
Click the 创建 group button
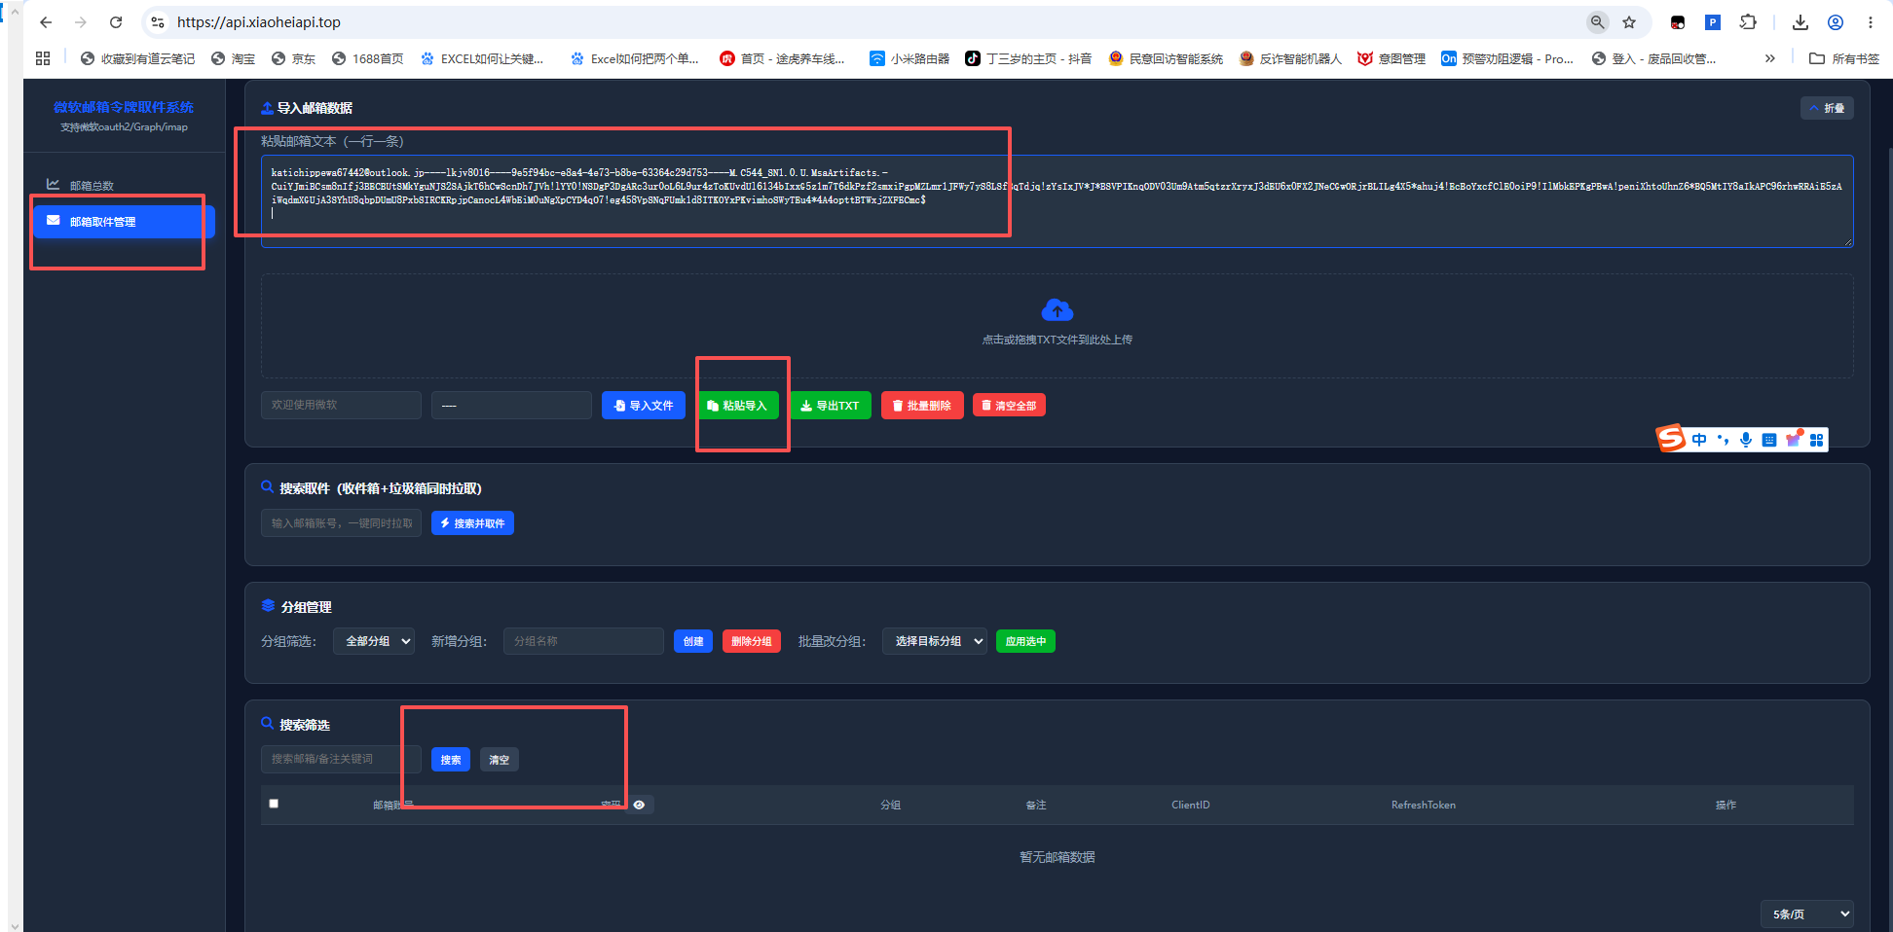tap(693, 641)
